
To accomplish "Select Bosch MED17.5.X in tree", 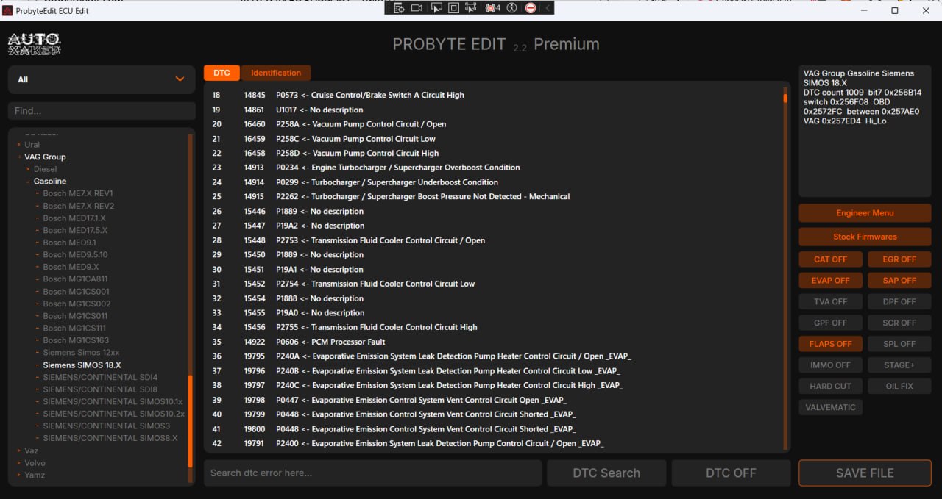I will pyautogui.click(x=75, y=230).
